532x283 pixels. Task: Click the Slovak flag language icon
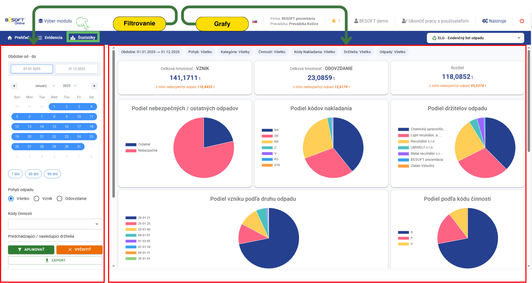pyautogui.click(x=255, y=22)
